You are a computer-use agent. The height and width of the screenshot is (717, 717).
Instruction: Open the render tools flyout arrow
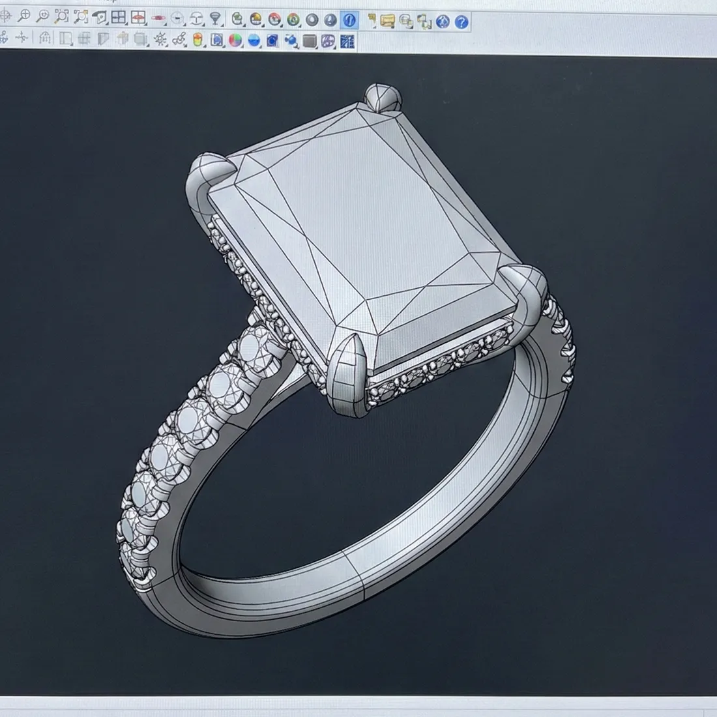282,25
